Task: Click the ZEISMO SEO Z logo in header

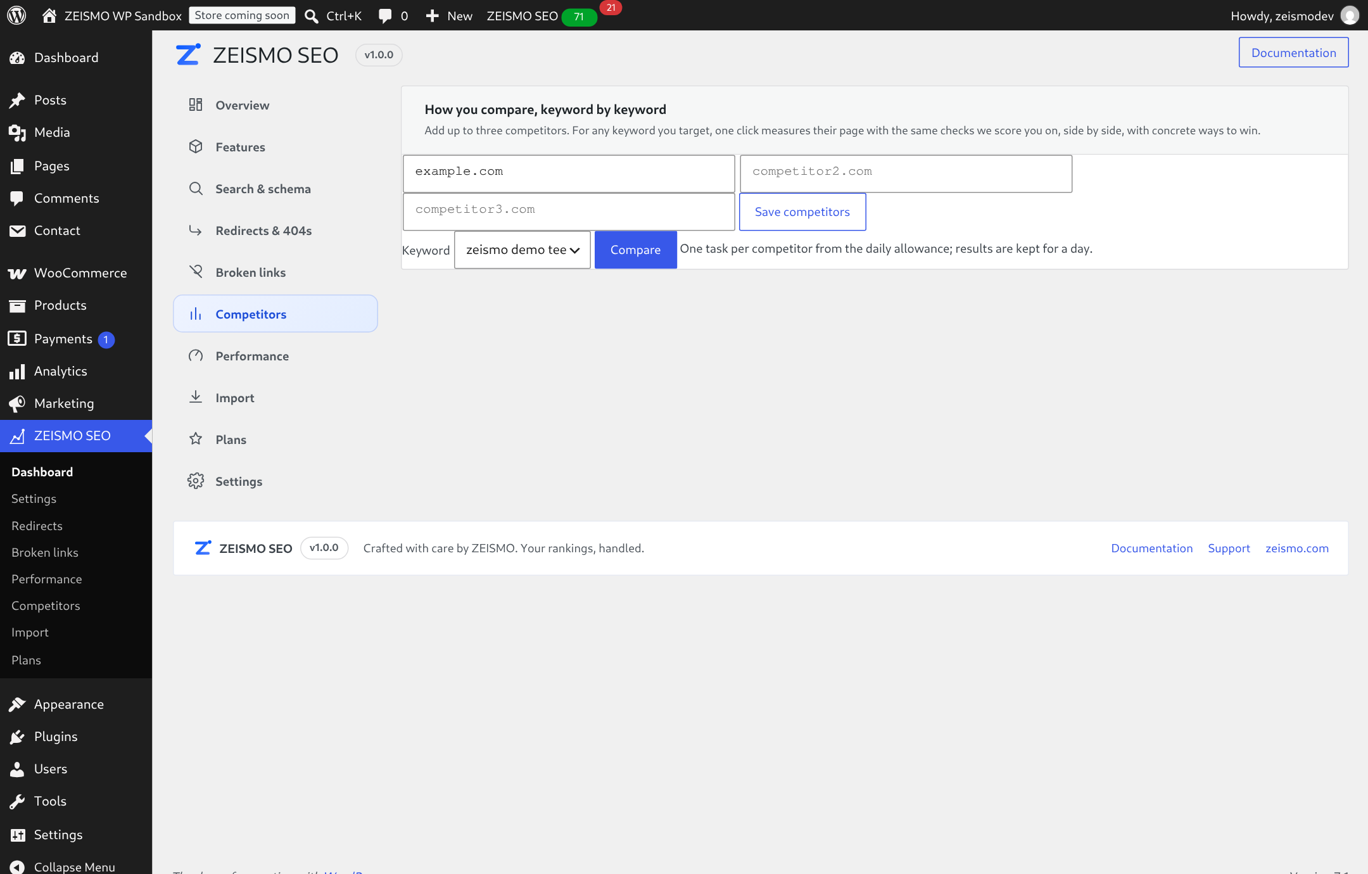Action: coord(188,54)
